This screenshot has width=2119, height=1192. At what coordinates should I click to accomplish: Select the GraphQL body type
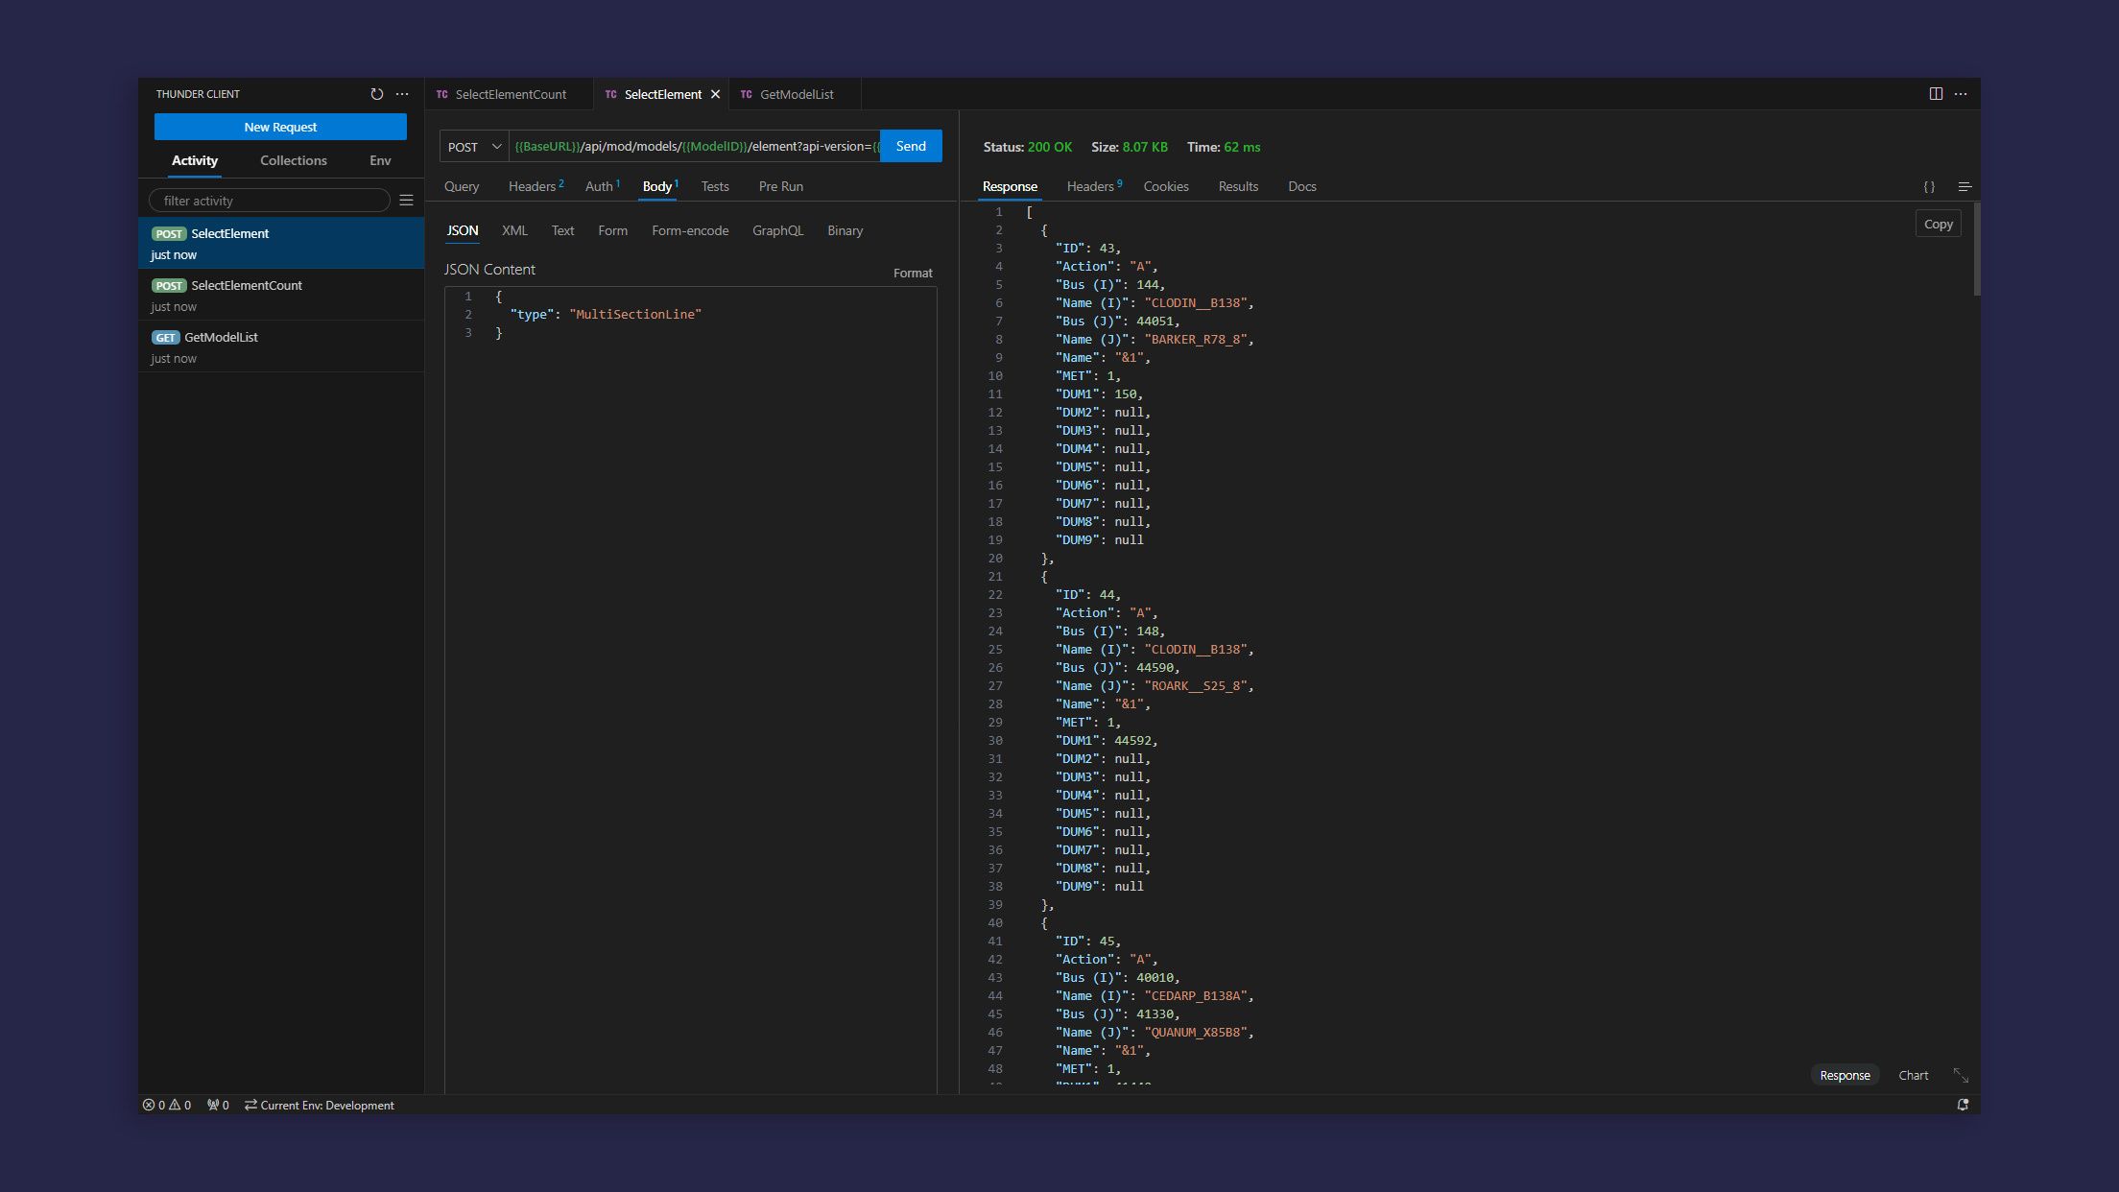pyautogui.click(x=777, y=230)
